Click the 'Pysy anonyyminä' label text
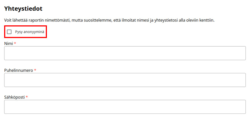Viewport: 250px width, 121px height. click(30, 32)
